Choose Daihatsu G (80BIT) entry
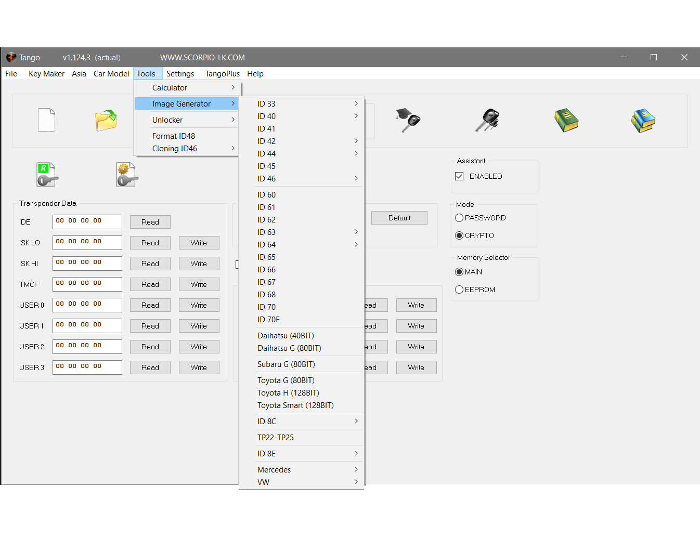Viewport: 700px width, 539px height. click(x=302, y=348)
